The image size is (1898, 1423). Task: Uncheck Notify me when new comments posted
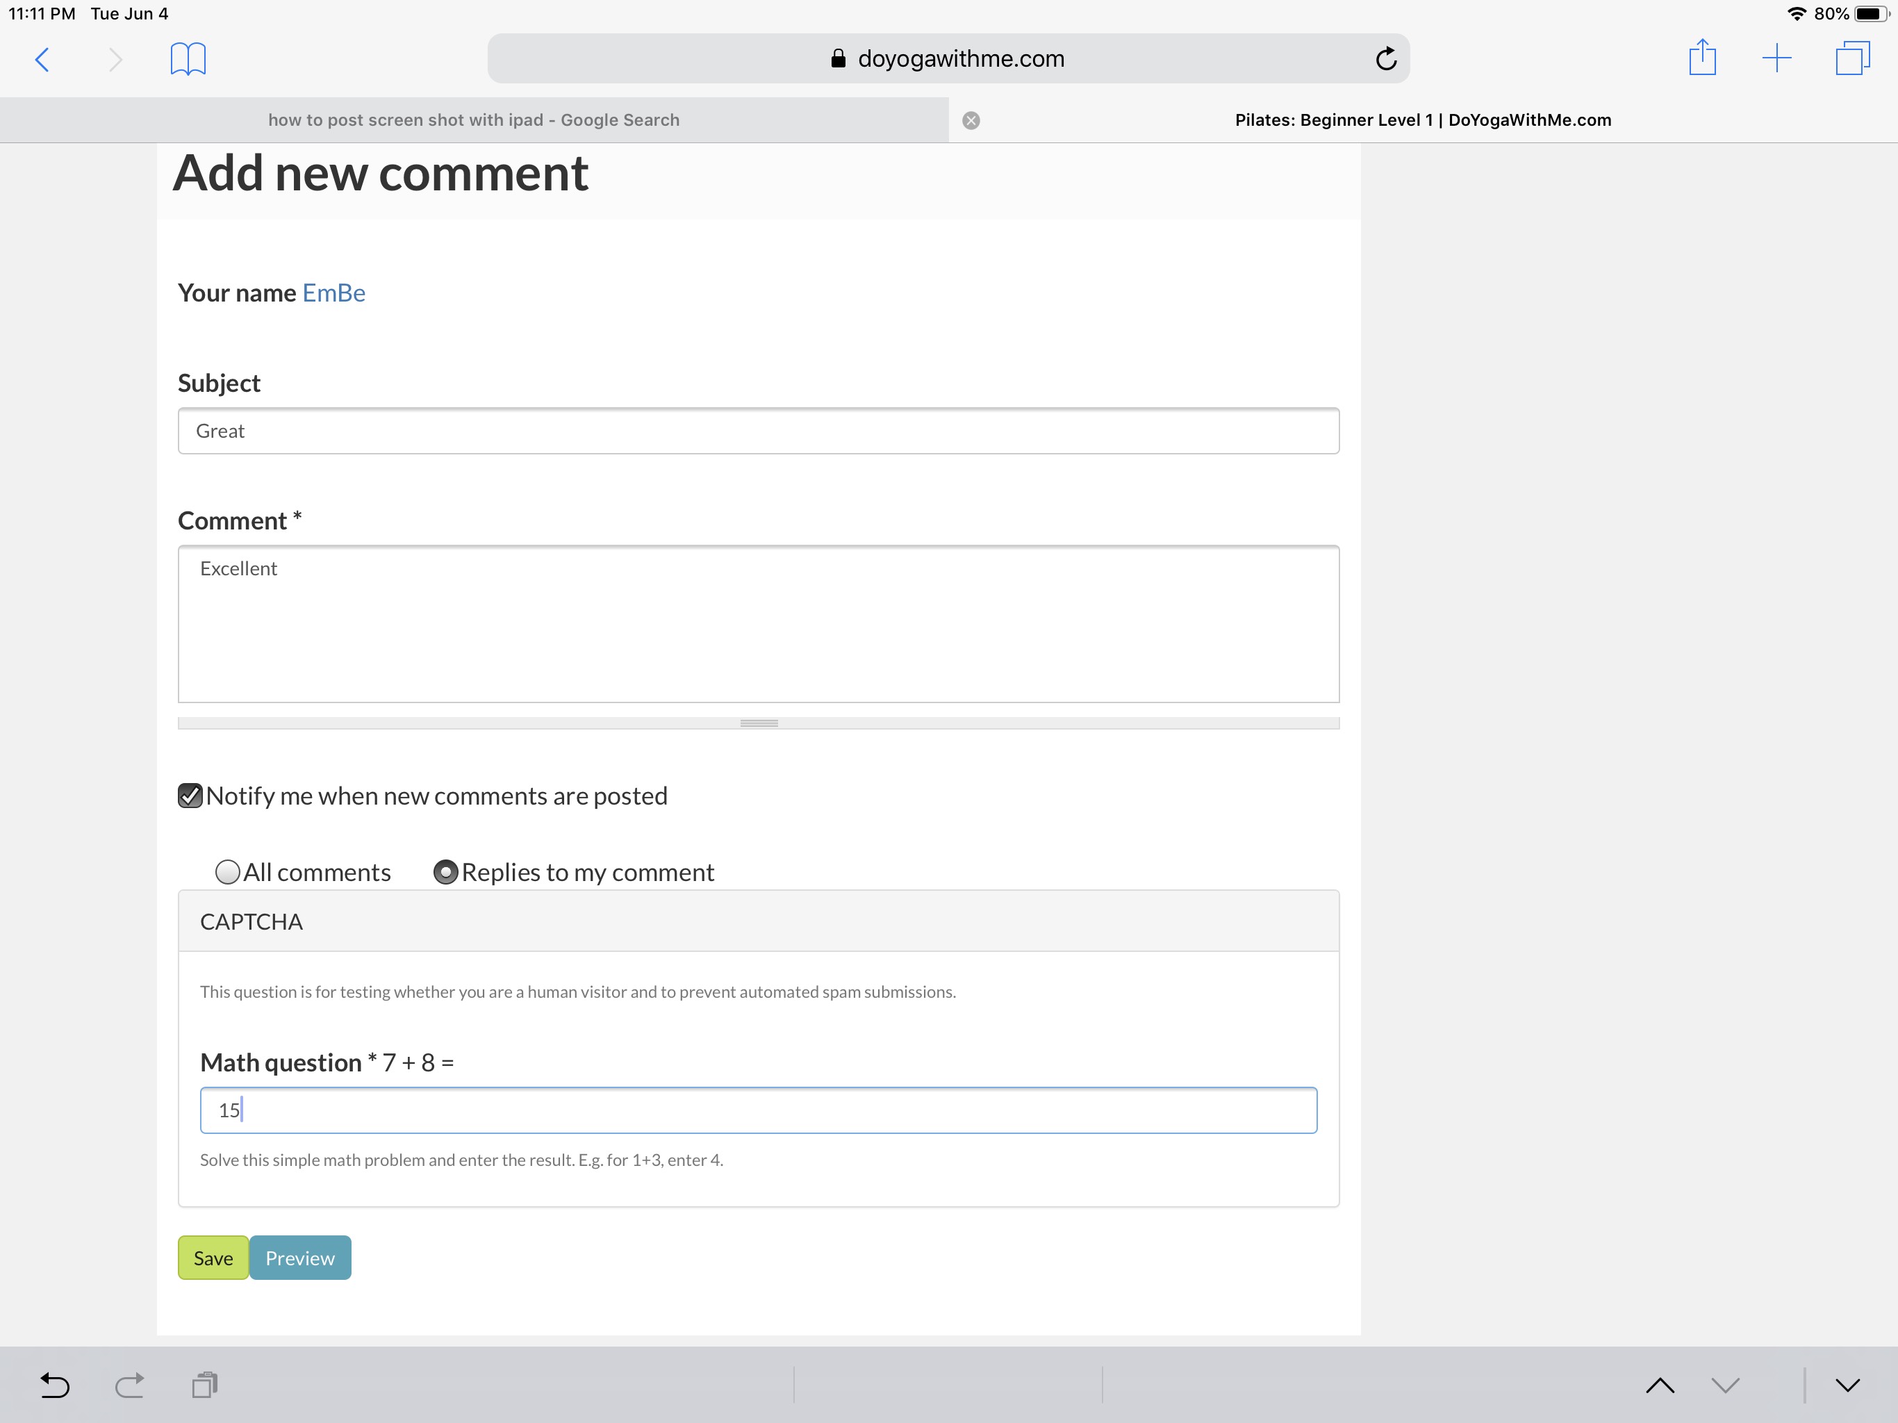[x=190, y=796]
